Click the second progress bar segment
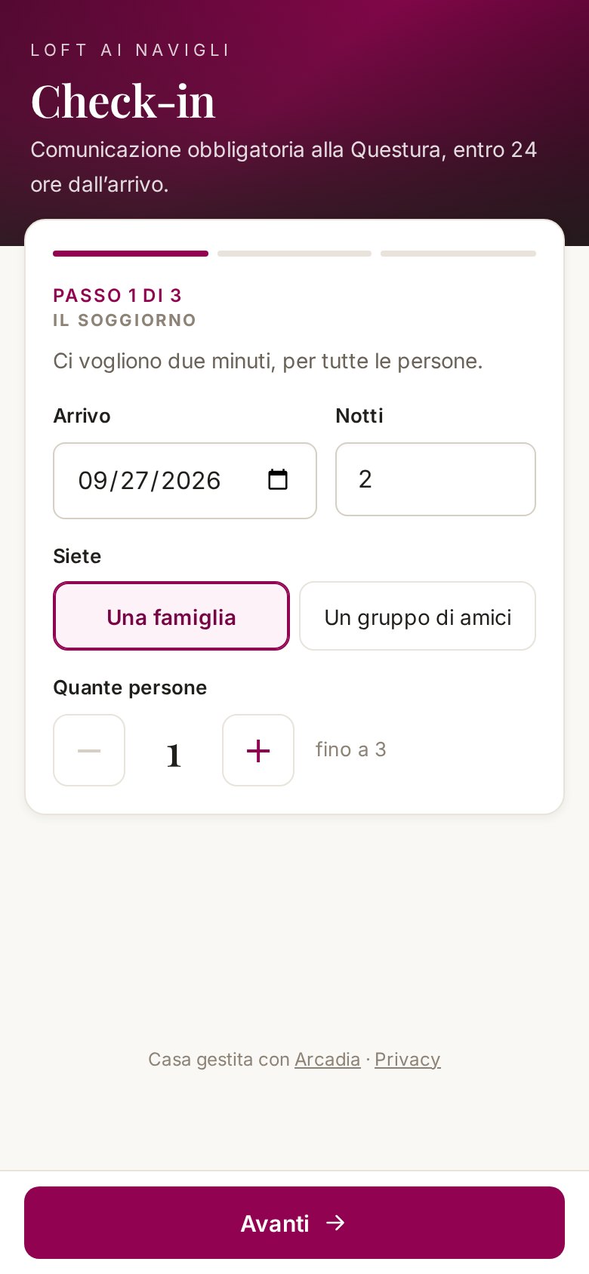Screen dimensions: 589x1274 click(294, 254)
